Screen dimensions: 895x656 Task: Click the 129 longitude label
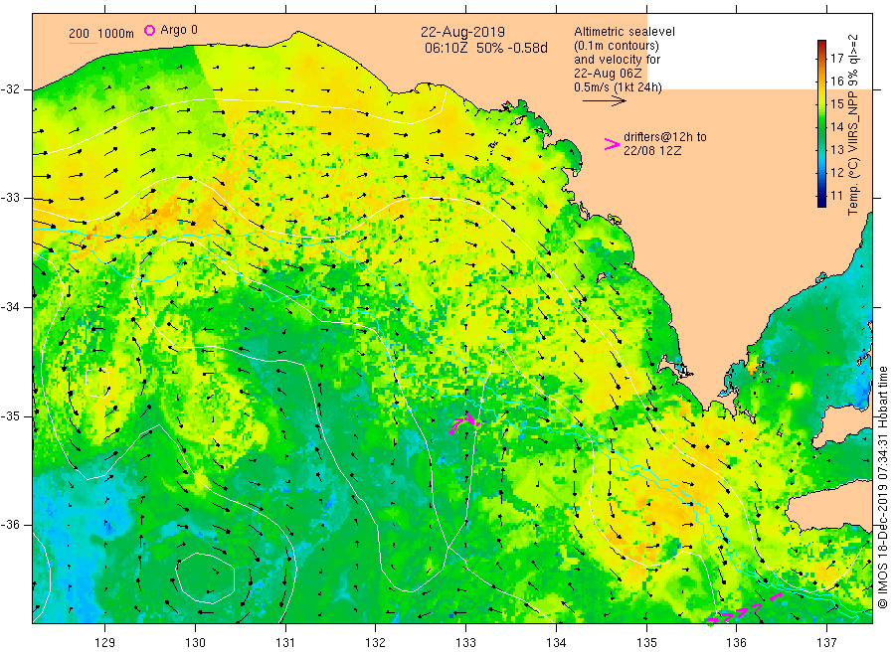105,643
